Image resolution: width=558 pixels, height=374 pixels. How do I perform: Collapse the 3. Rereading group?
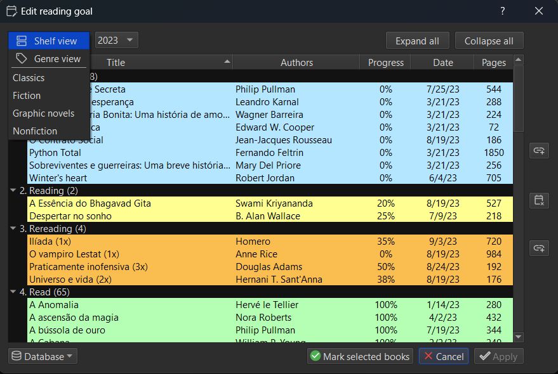pyautogui.click(x=13, y=228)
